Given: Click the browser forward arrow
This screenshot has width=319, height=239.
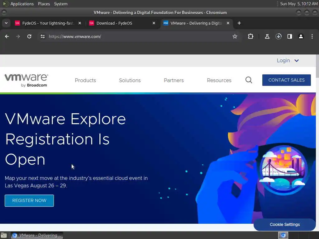Looking at the screenshot, I should [x=18, y=36].
